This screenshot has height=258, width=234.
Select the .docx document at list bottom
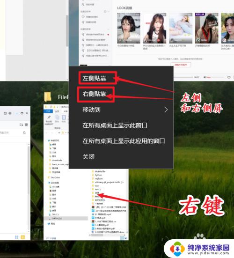pyautogui.click(x=108, y=232)
